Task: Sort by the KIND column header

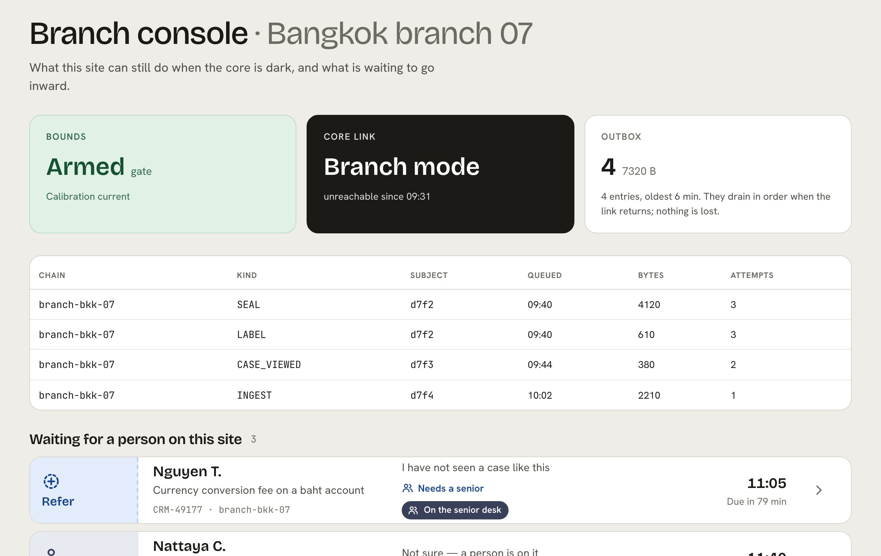Action: pos(247,275)
